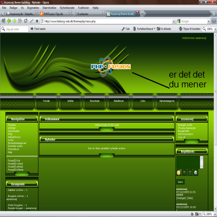This screenshot has width=217, height=217.
Task: Switch to the Assensvej.dk Debatfo tab
Action: [x=22, y=14]
